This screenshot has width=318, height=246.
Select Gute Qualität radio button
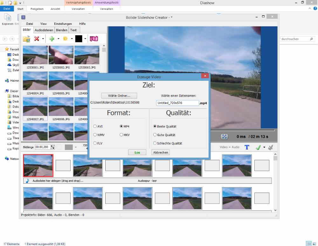tap(155, 135)
